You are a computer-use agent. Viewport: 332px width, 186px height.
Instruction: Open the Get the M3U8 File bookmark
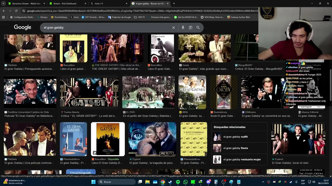pyautogui.click(x=186, y=17)
